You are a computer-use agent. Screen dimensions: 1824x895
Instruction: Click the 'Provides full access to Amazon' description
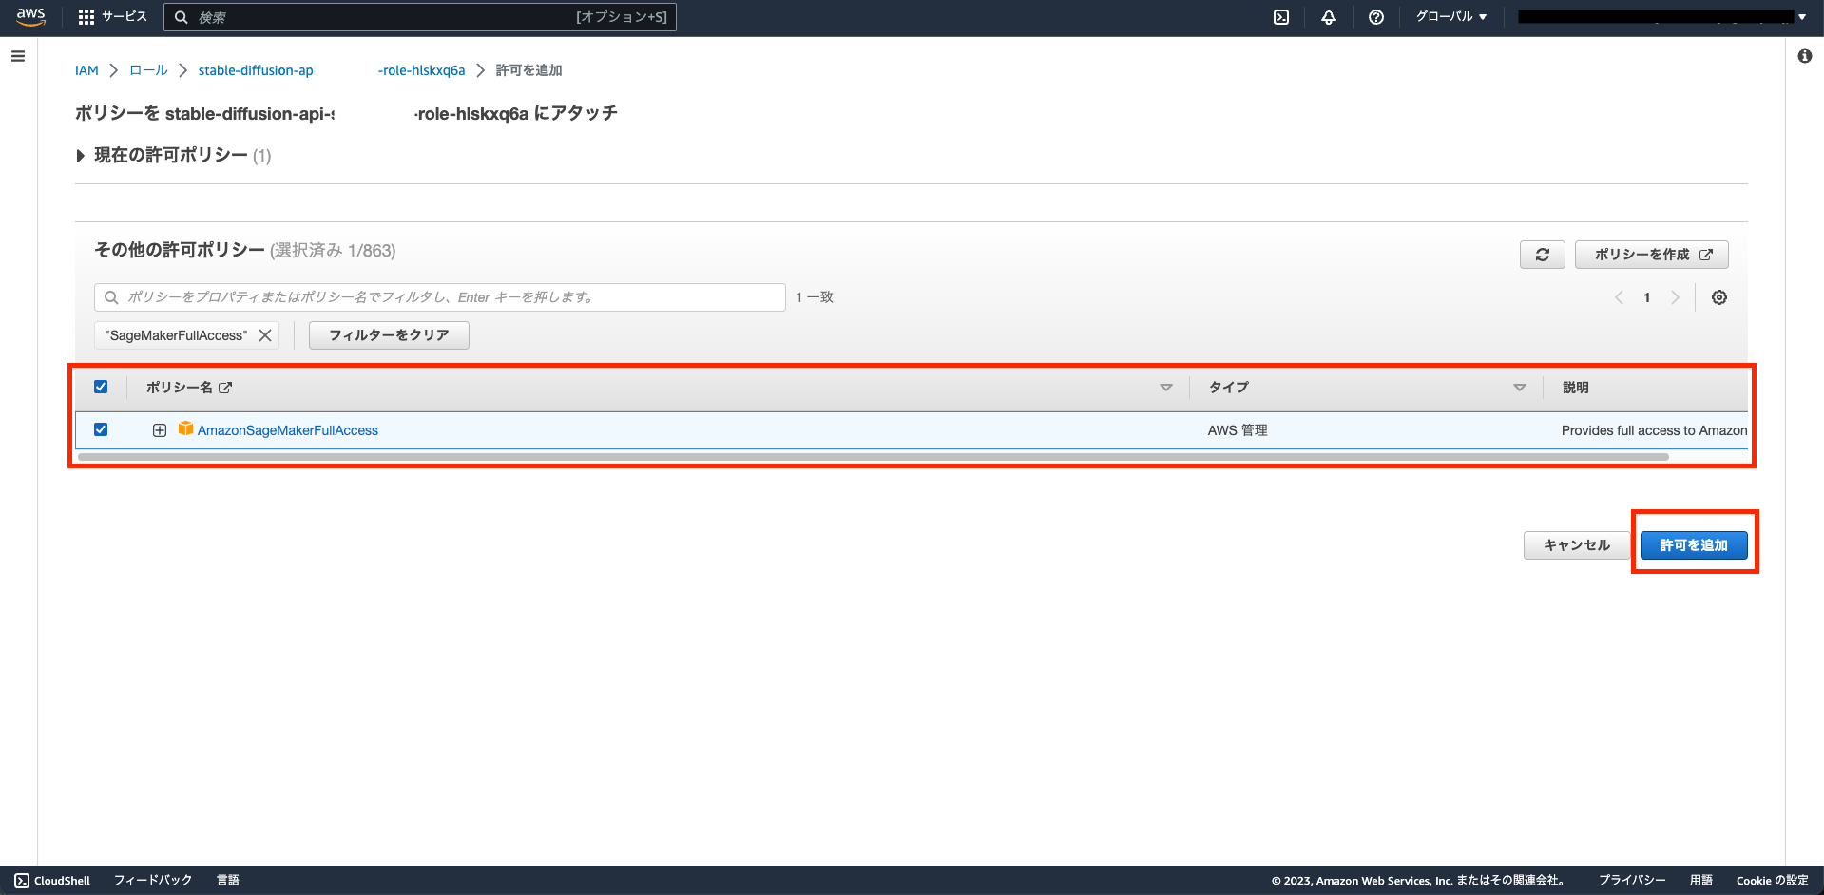click(1654, 430)
